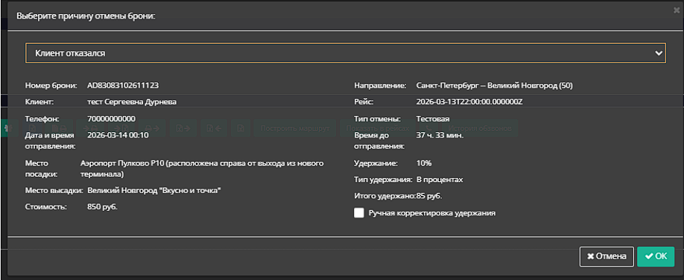The image size is (684, 280).
Task: Click withholding type 'В процентах'
Action: coord(440,180)
